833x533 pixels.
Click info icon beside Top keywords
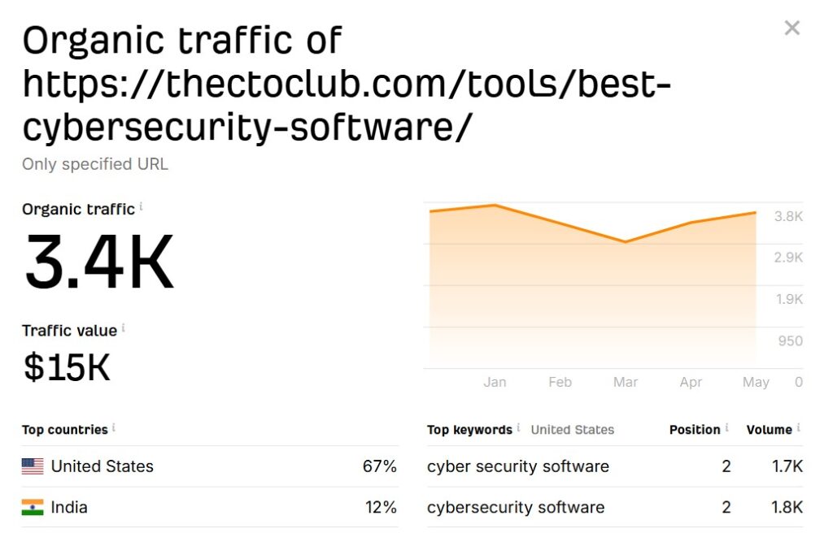518,427
